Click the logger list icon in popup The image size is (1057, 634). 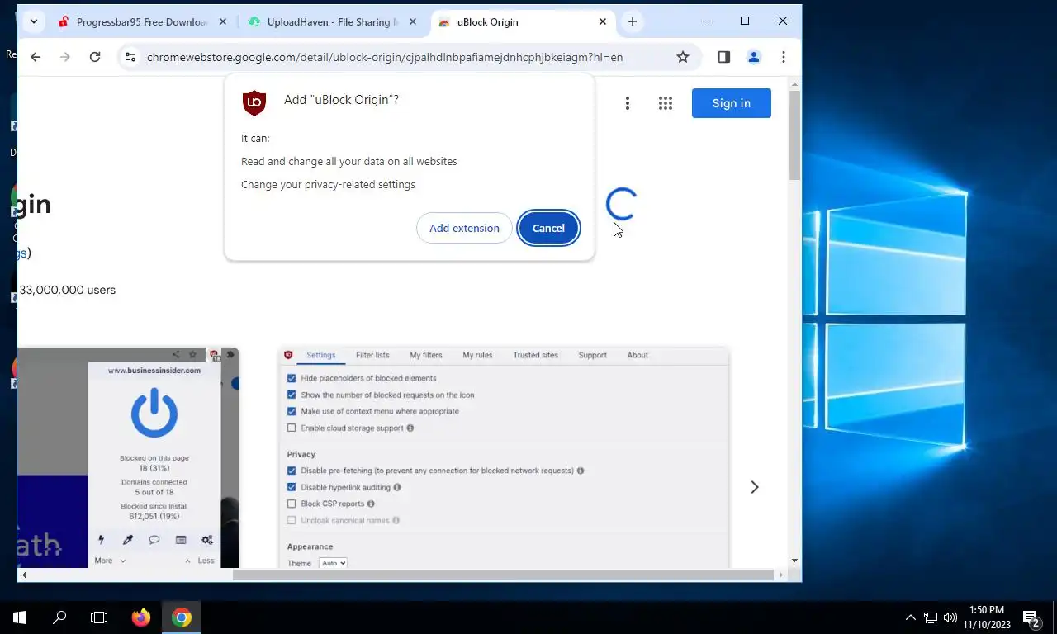pos(181,540)
